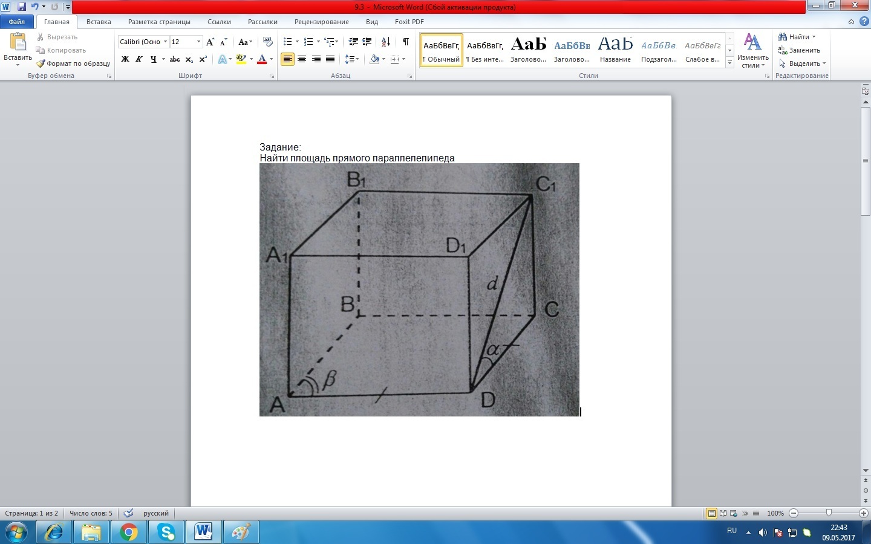Open Google Chrome from the taskbar
871x544 pixels.
pos(128,532)
